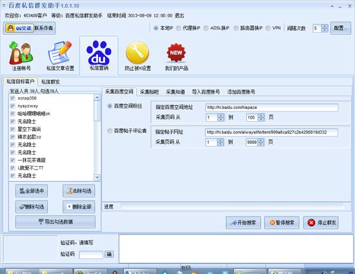Select 百度帖子评论者 radio option
The height and width of the screenshot is (274, 355).
pyautogui.click(x=110, y=131)
